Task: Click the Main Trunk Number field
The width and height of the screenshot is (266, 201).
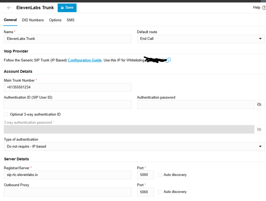Action: pyautogui.click(x=68, y=87)
